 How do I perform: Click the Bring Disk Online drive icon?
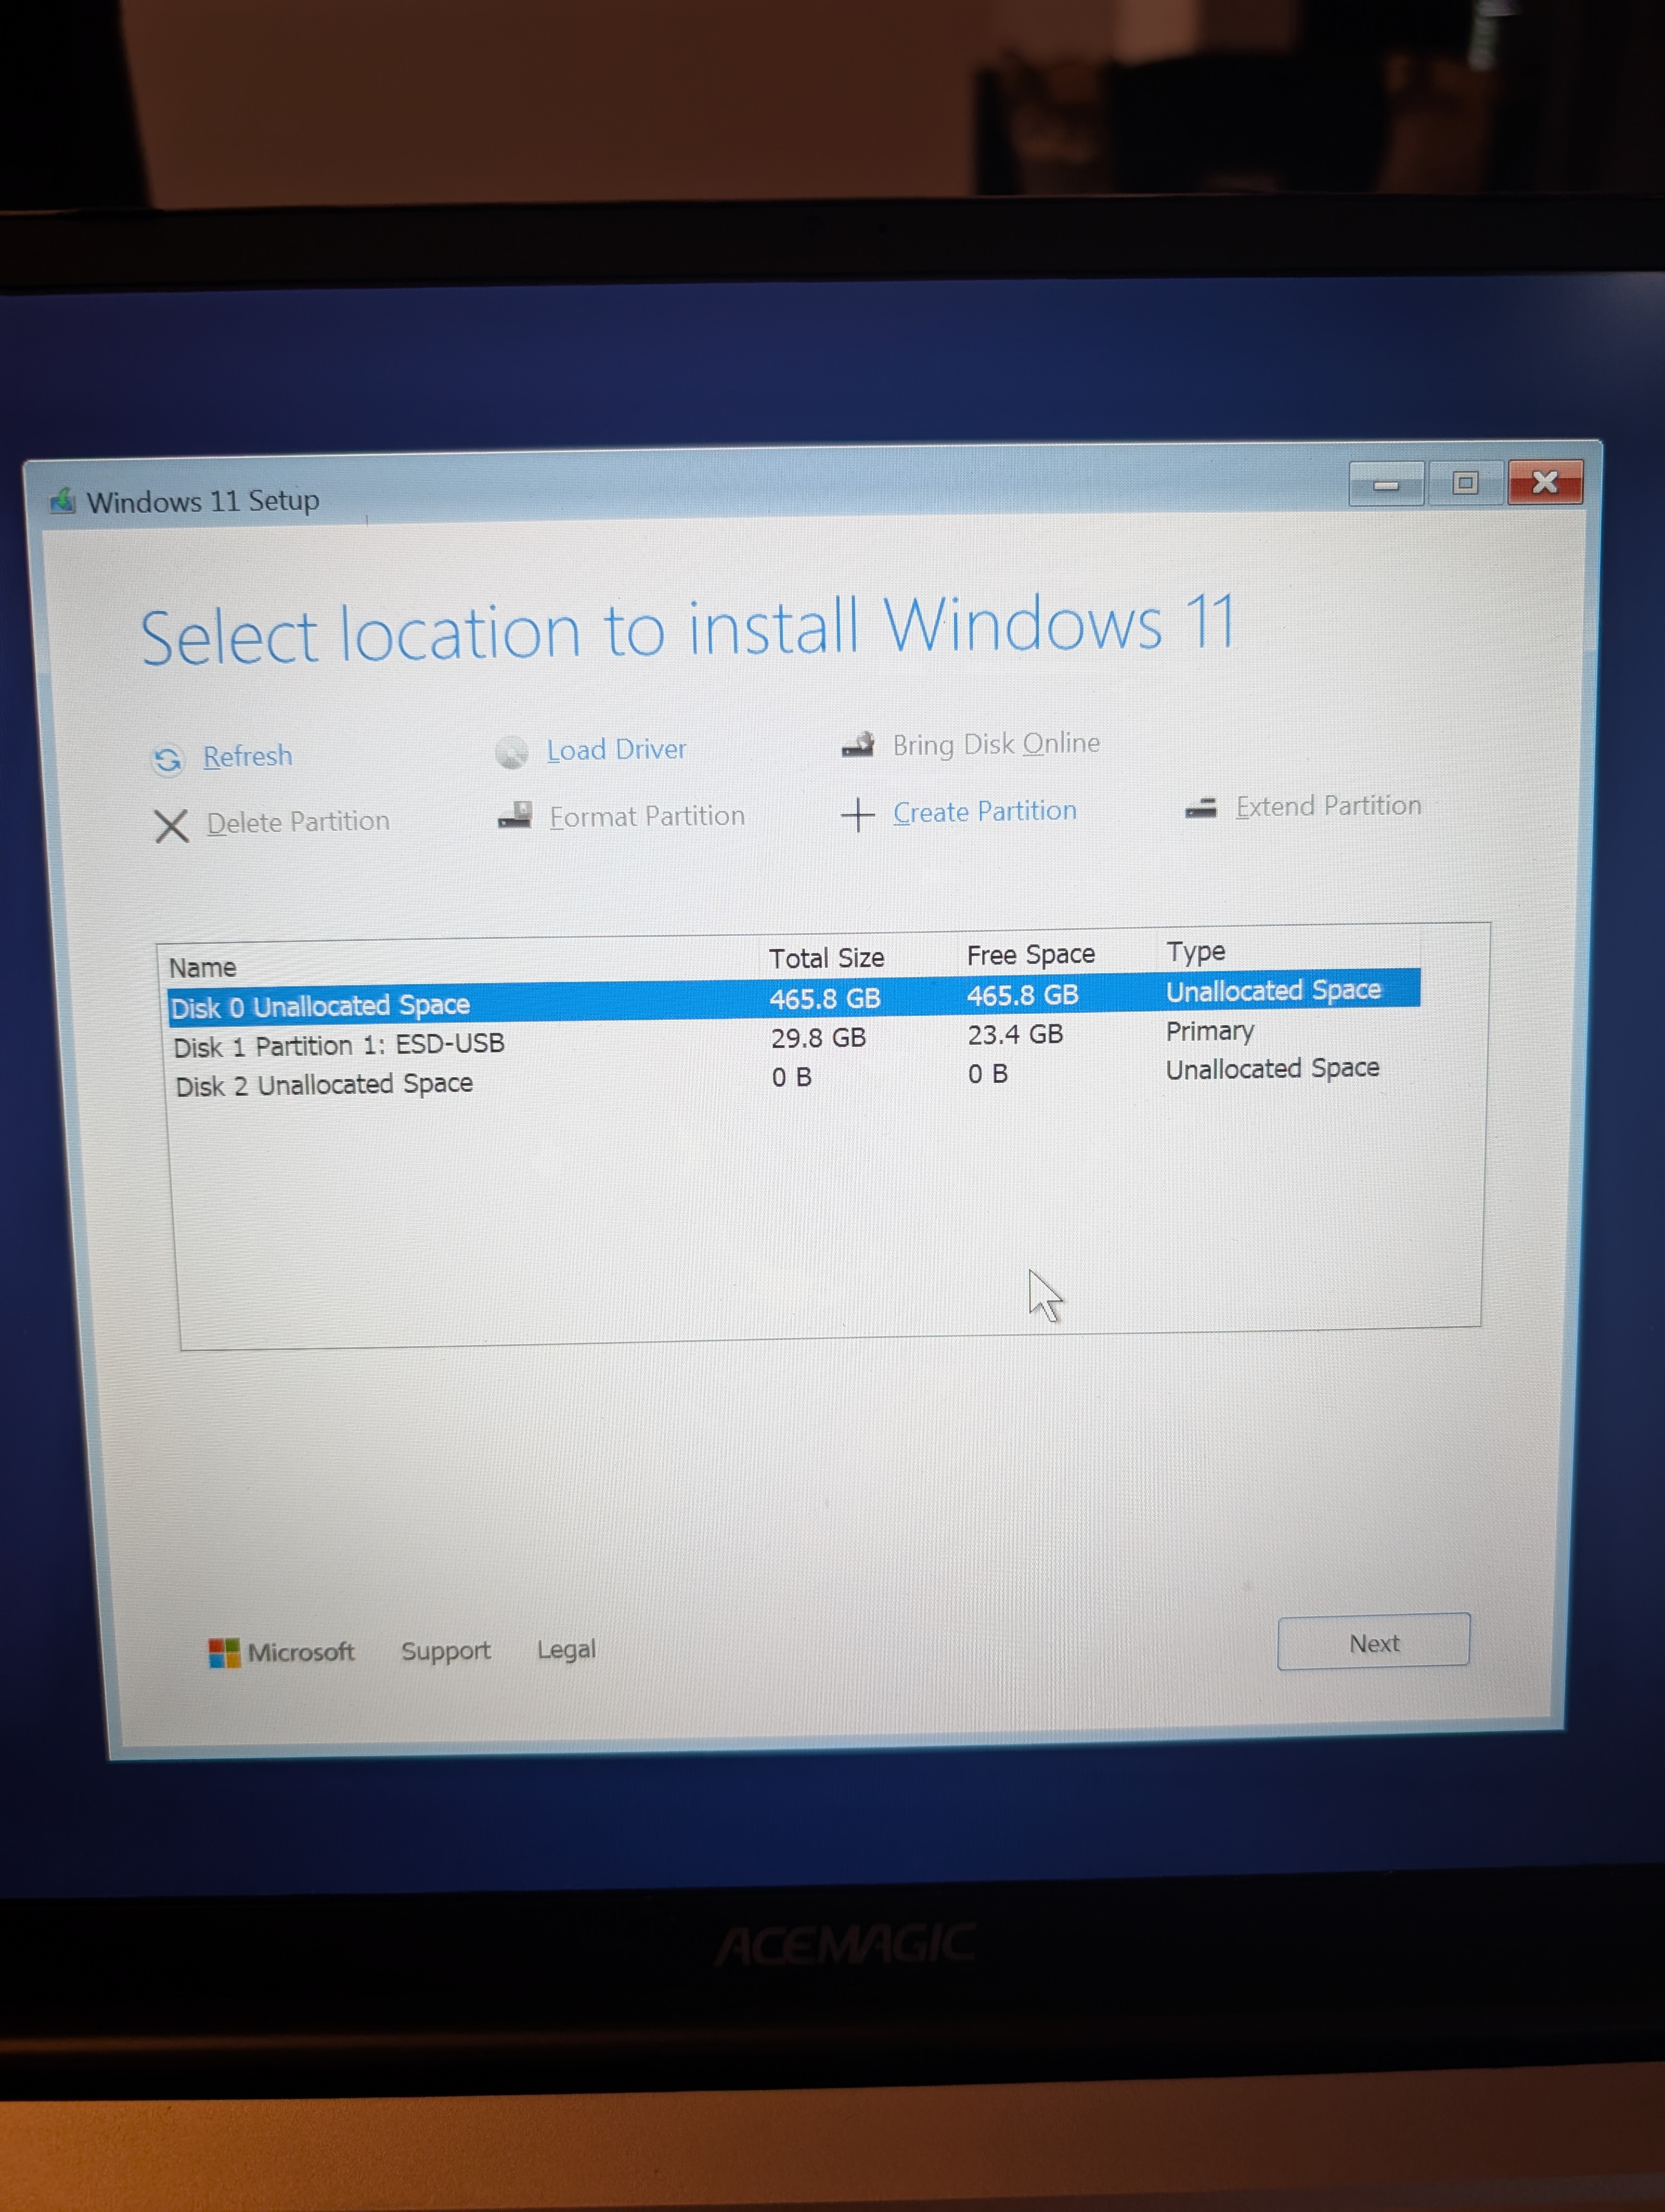click(x=859, y=745)
